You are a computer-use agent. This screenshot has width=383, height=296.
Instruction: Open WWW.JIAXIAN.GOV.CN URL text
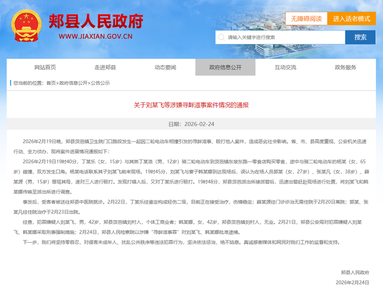[x=95, y=37]
